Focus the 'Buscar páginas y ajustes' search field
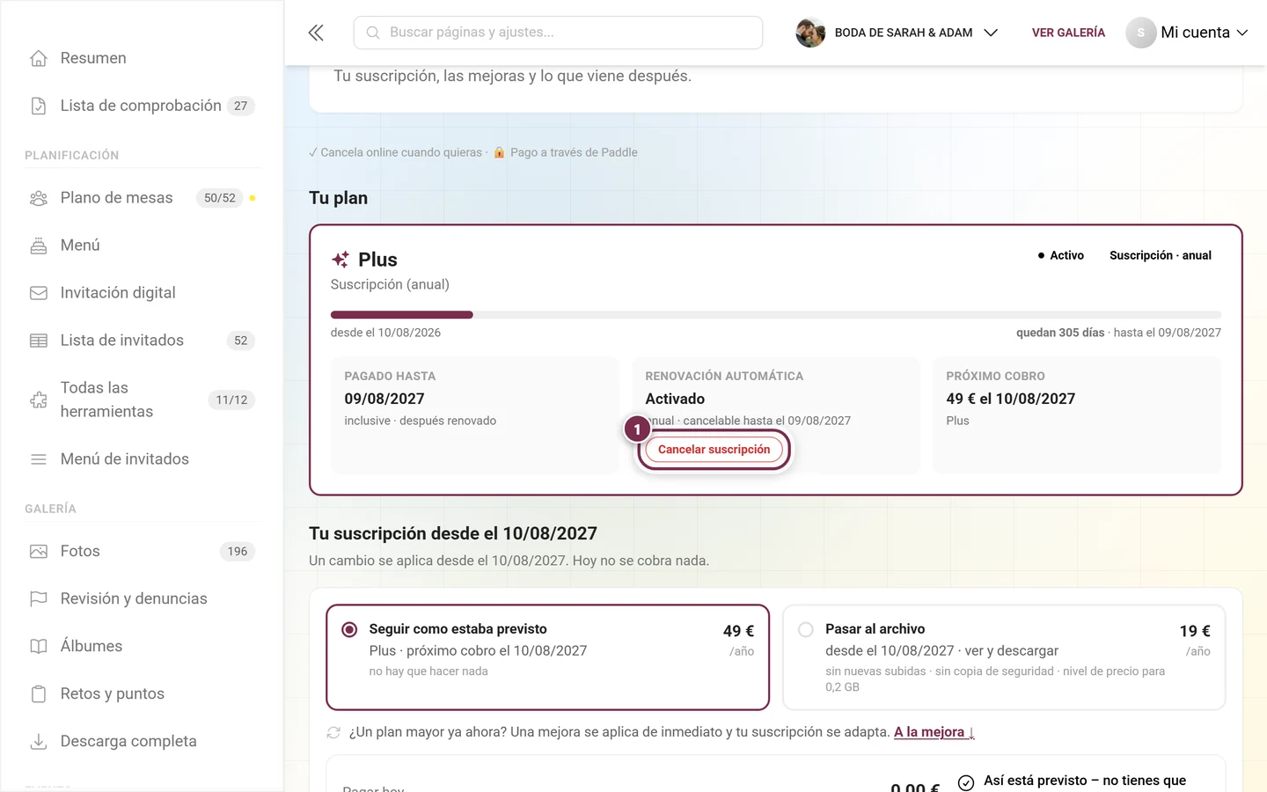 [x=558, y=33]
